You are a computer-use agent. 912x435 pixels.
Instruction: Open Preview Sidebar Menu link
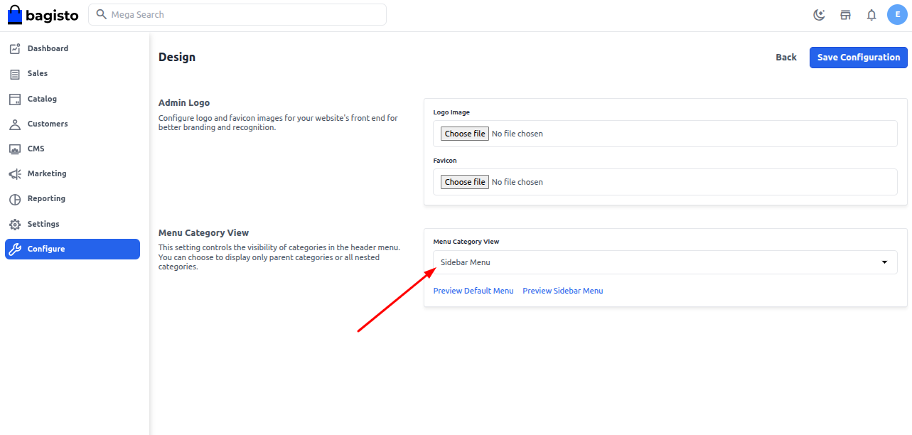tap(562, 290)
